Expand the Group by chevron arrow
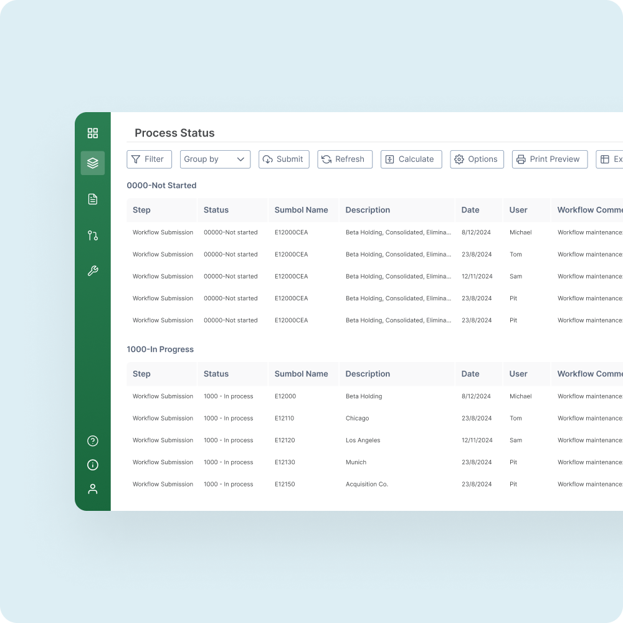 coord(240,159)
